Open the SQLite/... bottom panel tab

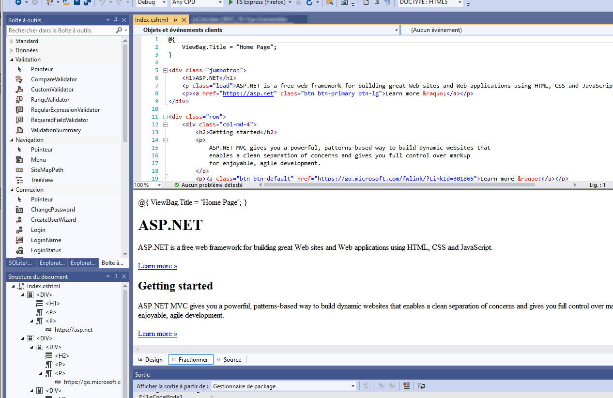(21, 263)
